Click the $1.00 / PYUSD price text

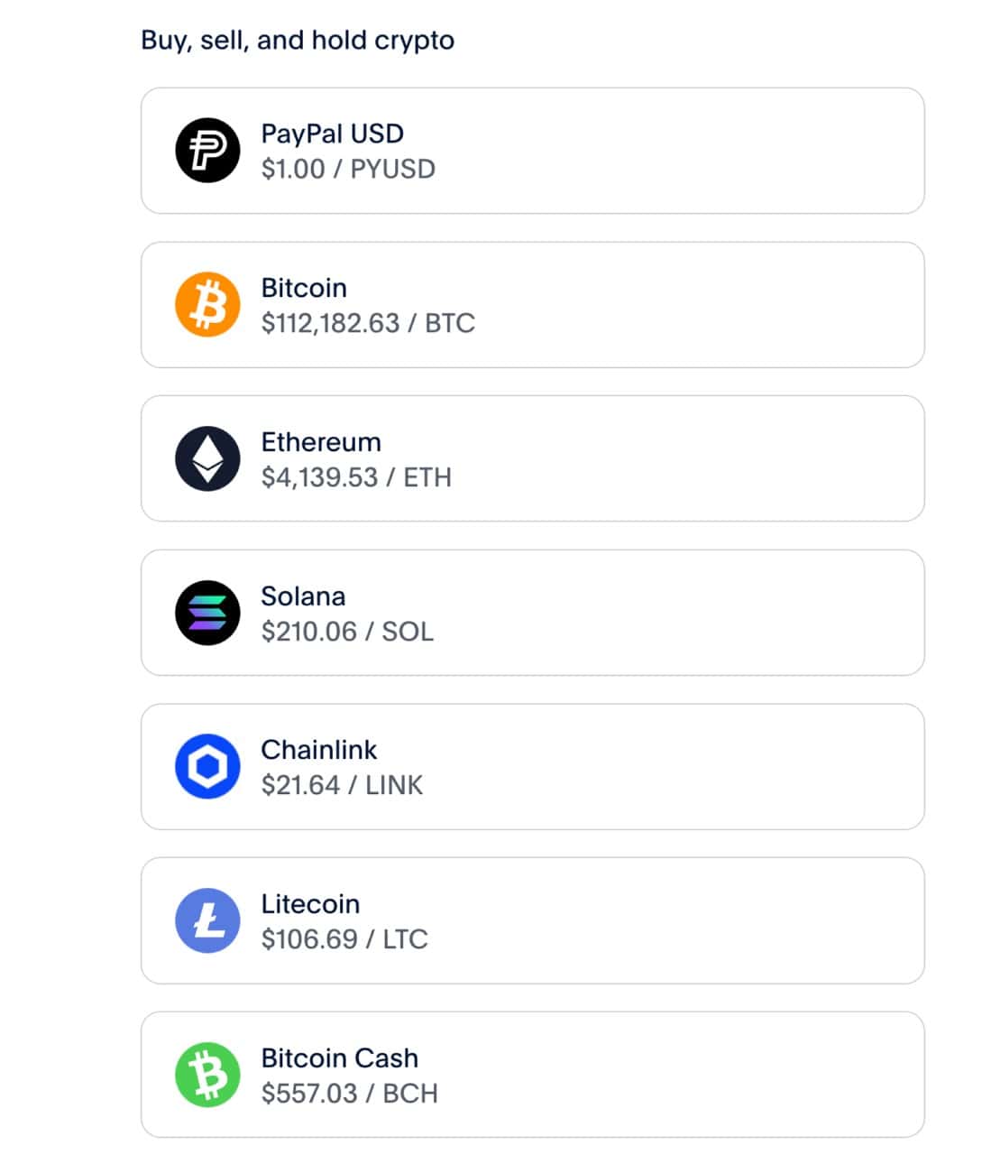348,169
